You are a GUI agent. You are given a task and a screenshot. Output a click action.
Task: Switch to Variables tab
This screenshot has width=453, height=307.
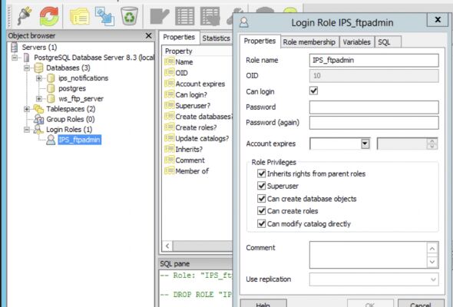pos(356,42)
